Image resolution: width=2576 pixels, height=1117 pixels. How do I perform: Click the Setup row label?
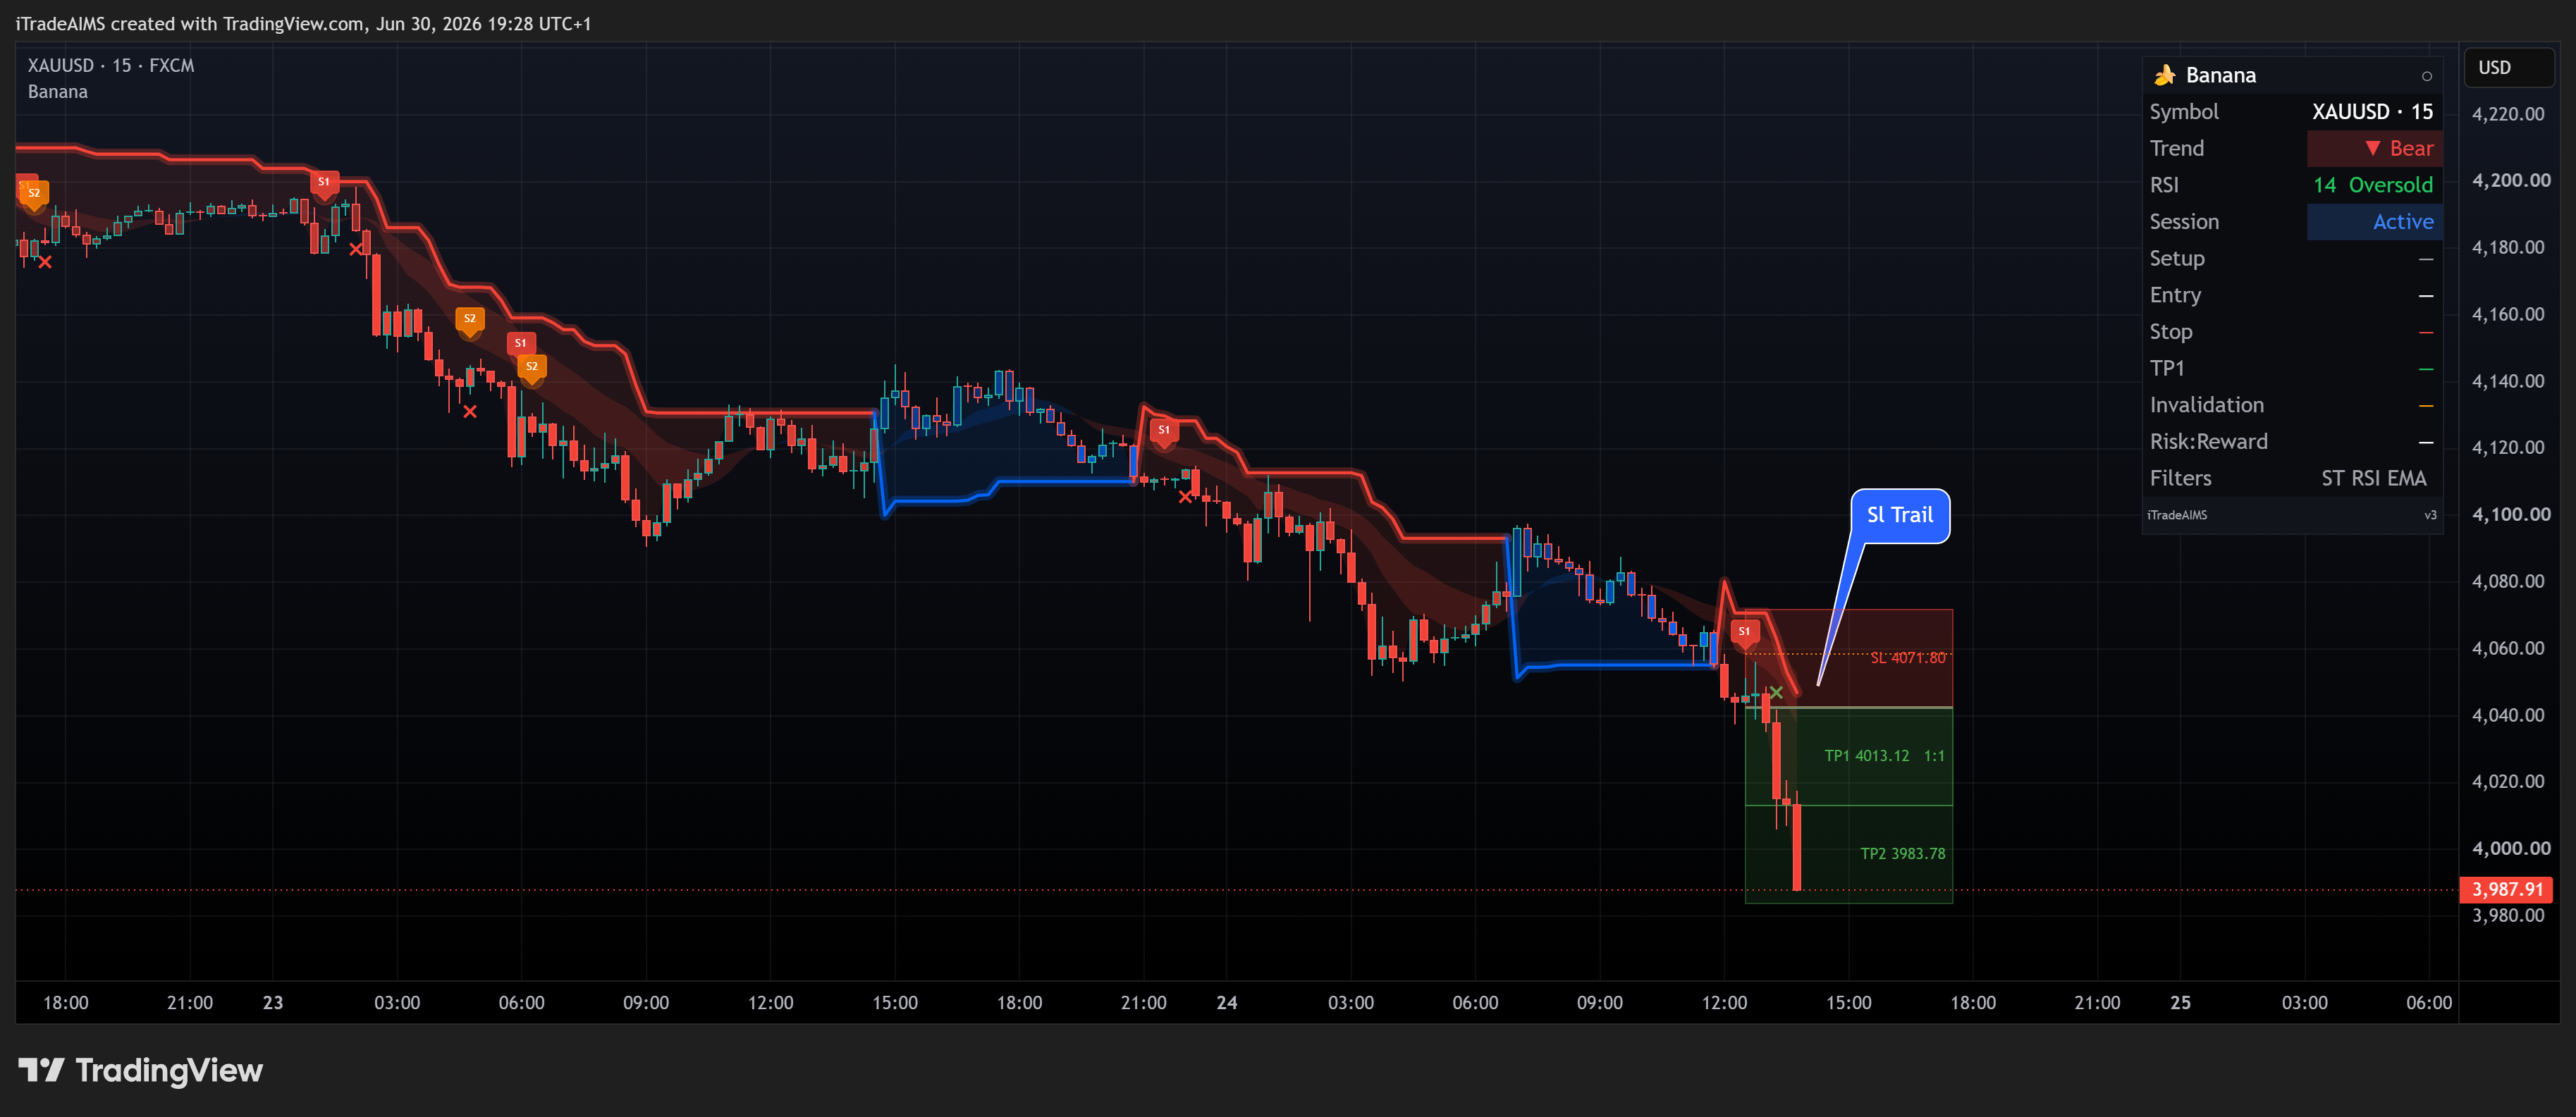coord(2177,258)
